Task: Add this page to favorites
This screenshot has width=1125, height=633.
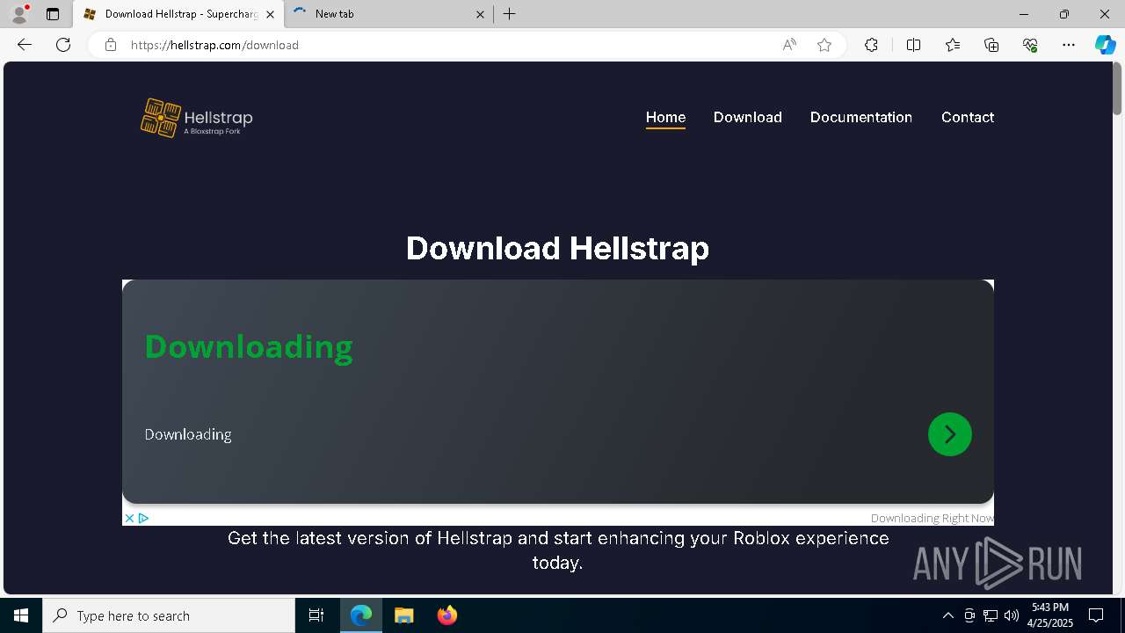Action: tap(824, 45)
